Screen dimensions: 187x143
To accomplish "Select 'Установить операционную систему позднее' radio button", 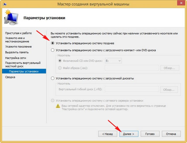I will [x=53, y=43].
